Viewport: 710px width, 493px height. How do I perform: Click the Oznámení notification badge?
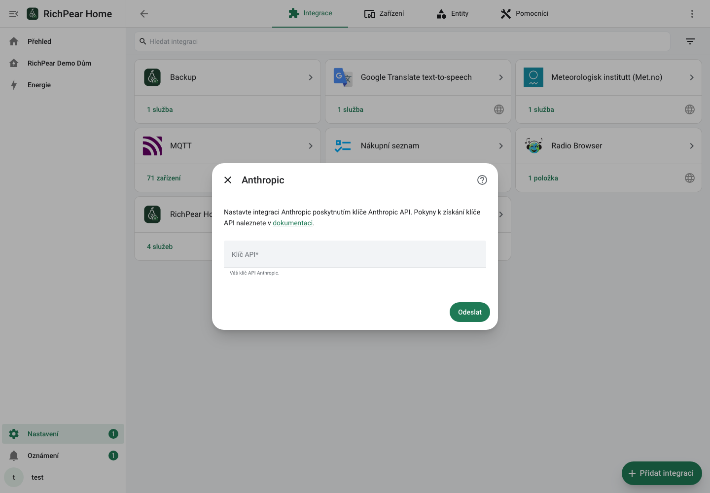click(x=113, y=456)
